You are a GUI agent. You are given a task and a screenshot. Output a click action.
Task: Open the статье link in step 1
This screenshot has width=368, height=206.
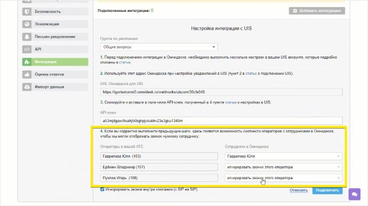(125, 62)
